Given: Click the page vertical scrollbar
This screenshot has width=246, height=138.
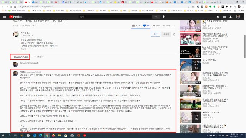Looking at the screenshot, I should [x=245, y=46].
